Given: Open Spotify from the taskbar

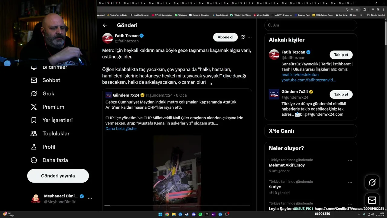Looking at the screenshot, I should (200, 214).
